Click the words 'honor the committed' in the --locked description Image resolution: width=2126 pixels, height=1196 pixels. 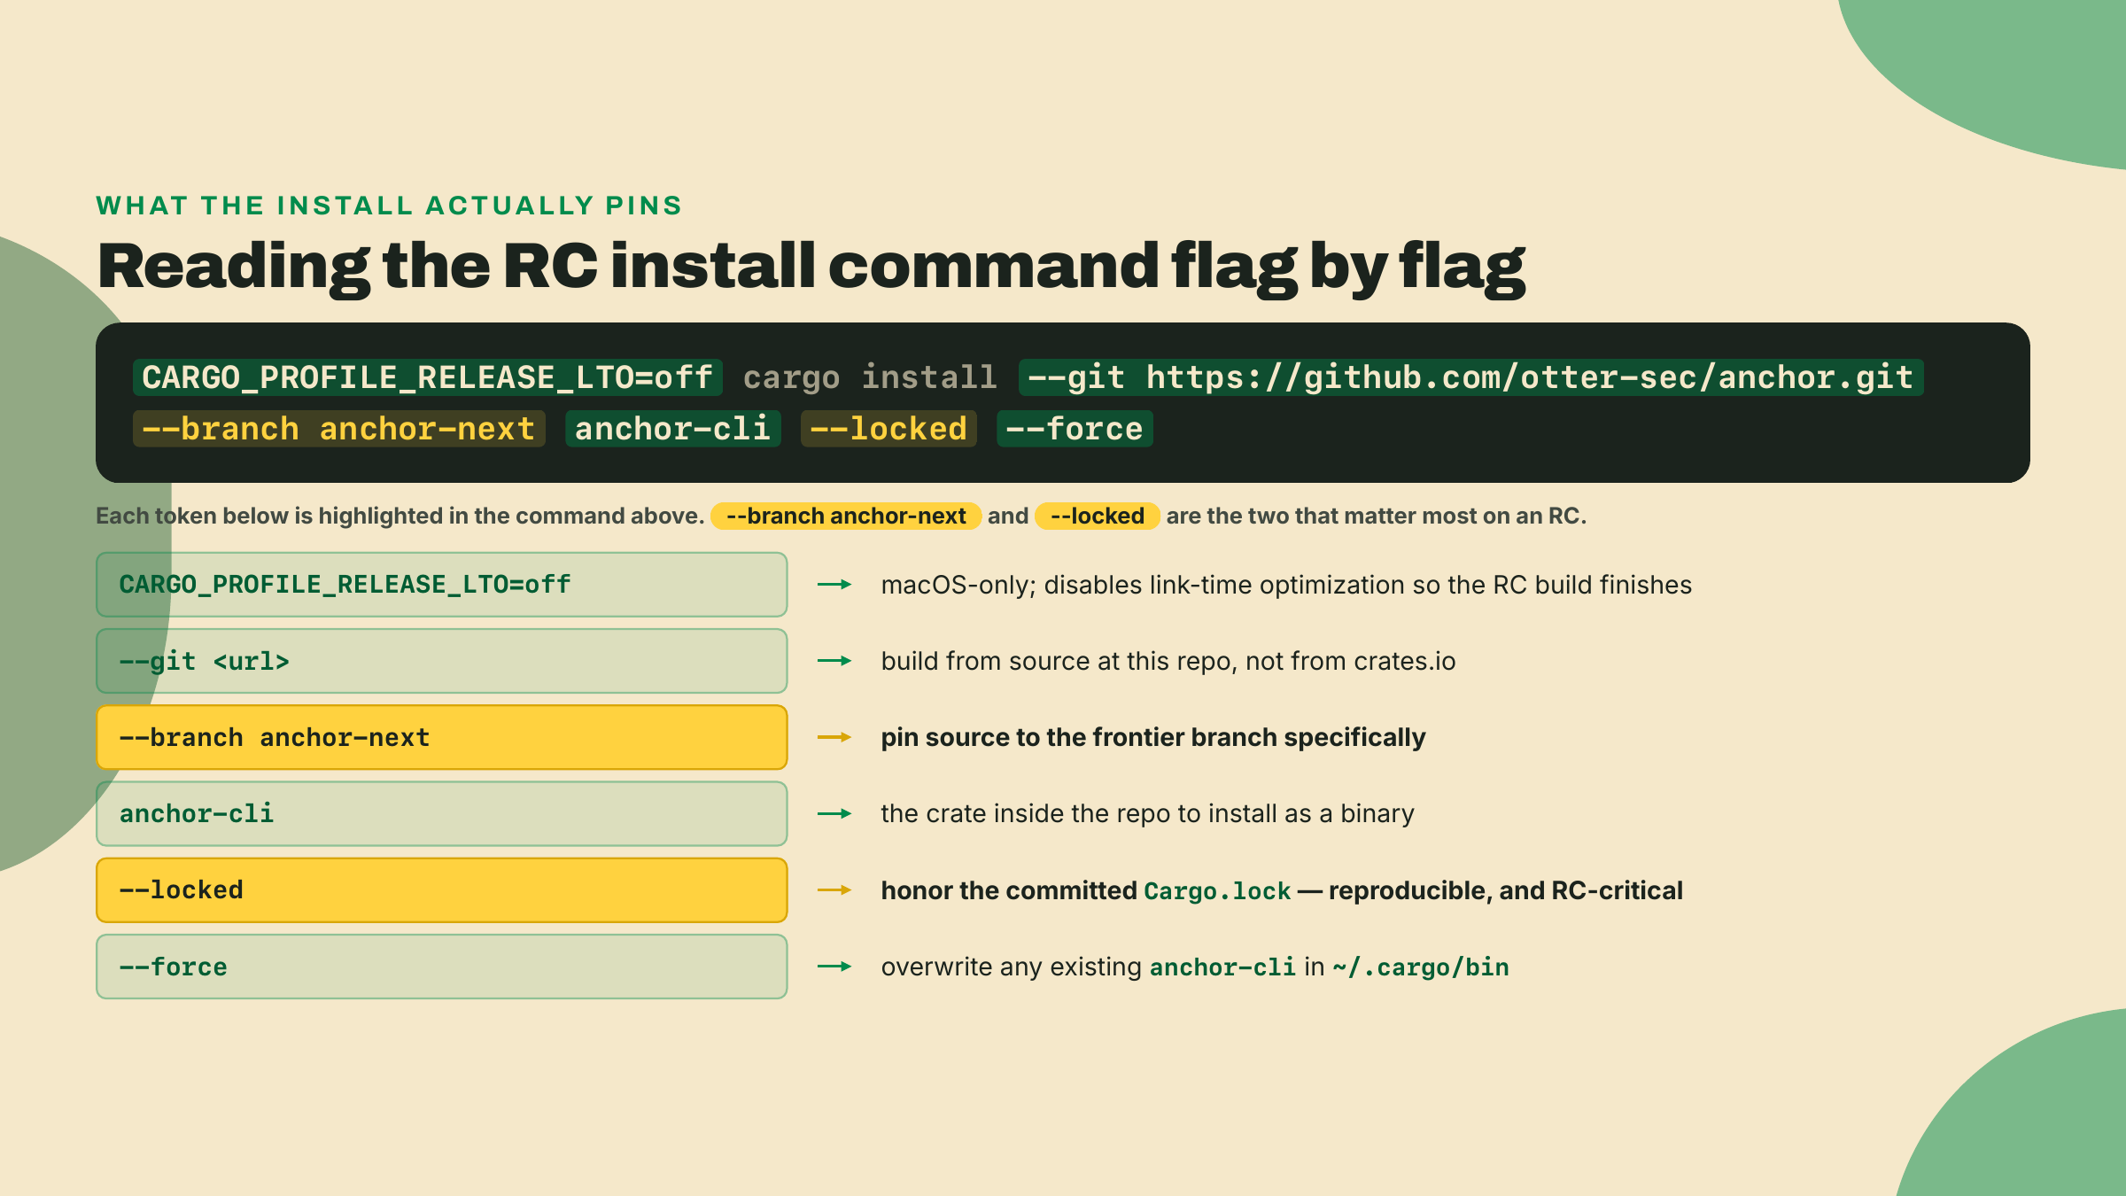tap(1009, 890)
